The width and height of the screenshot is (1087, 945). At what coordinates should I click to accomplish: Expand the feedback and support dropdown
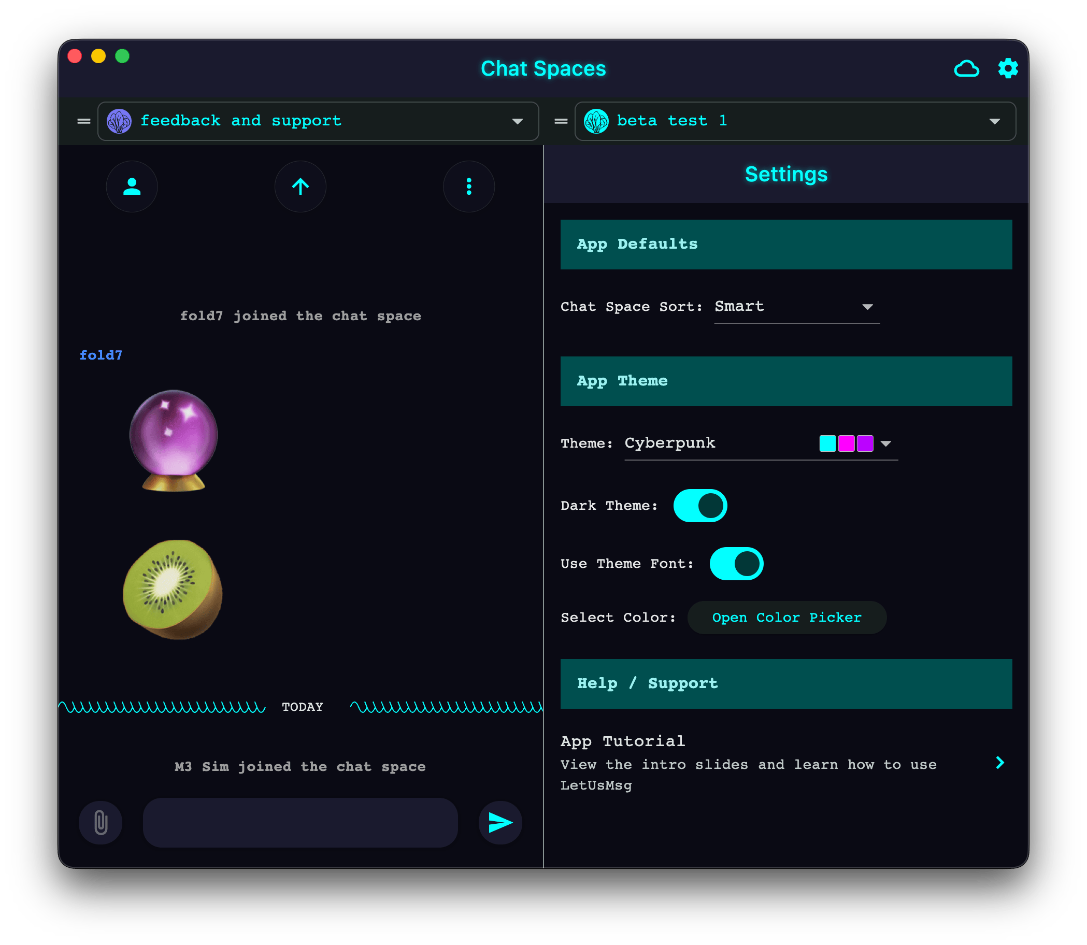[517, 121]
